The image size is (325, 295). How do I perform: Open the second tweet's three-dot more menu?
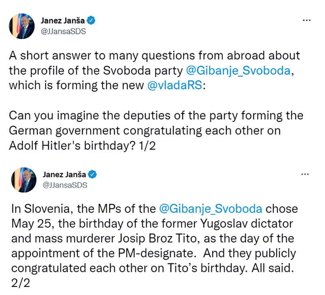305,174
